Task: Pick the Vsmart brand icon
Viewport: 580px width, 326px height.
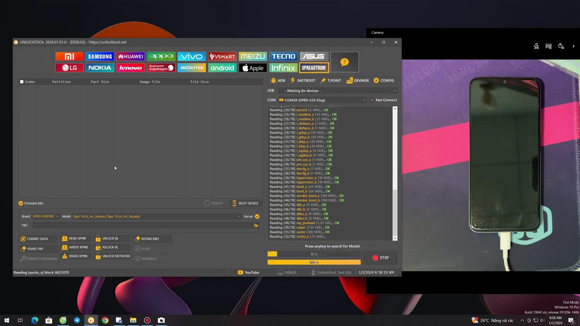Action: (222, 57)
